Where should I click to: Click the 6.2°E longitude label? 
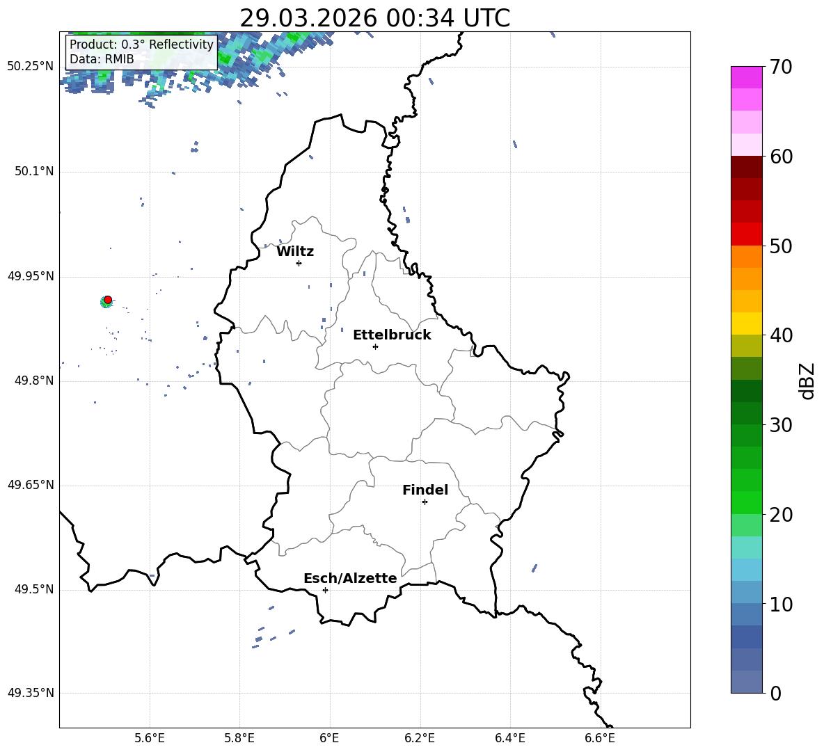(420, 738)
